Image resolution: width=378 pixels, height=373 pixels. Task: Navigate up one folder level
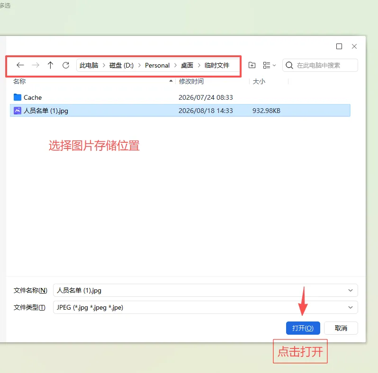coord(50,65)
